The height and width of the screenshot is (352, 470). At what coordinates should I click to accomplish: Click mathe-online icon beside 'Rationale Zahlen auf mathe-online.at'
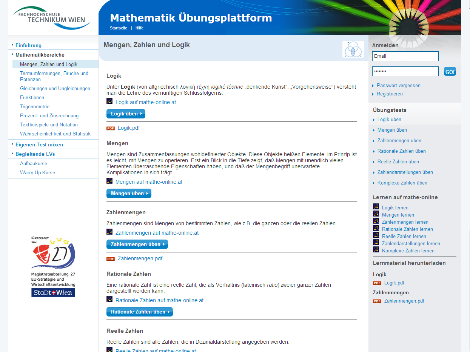(109, 299)
